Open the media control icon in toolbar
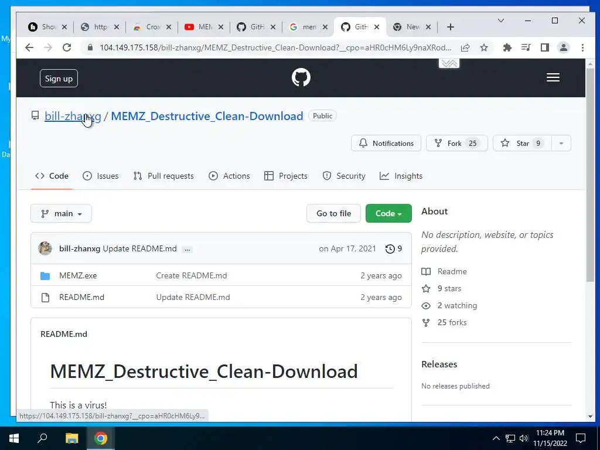This screenshot has height=450, width=600. point(526,47)
